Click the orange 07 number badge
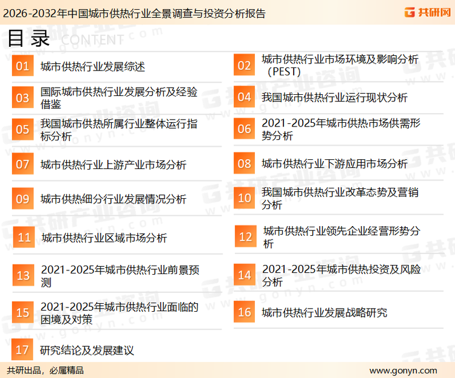This screenshot has height=378, width=455. click(x=22, y=163)
